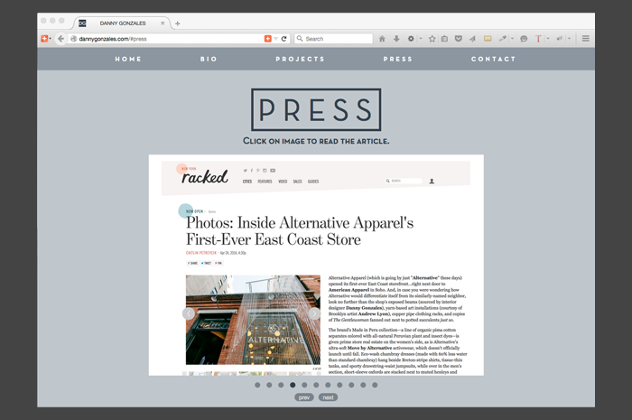Select the active fourth slideshow dot
This screenshot has height=420, width=632.
tap(293, 385)
